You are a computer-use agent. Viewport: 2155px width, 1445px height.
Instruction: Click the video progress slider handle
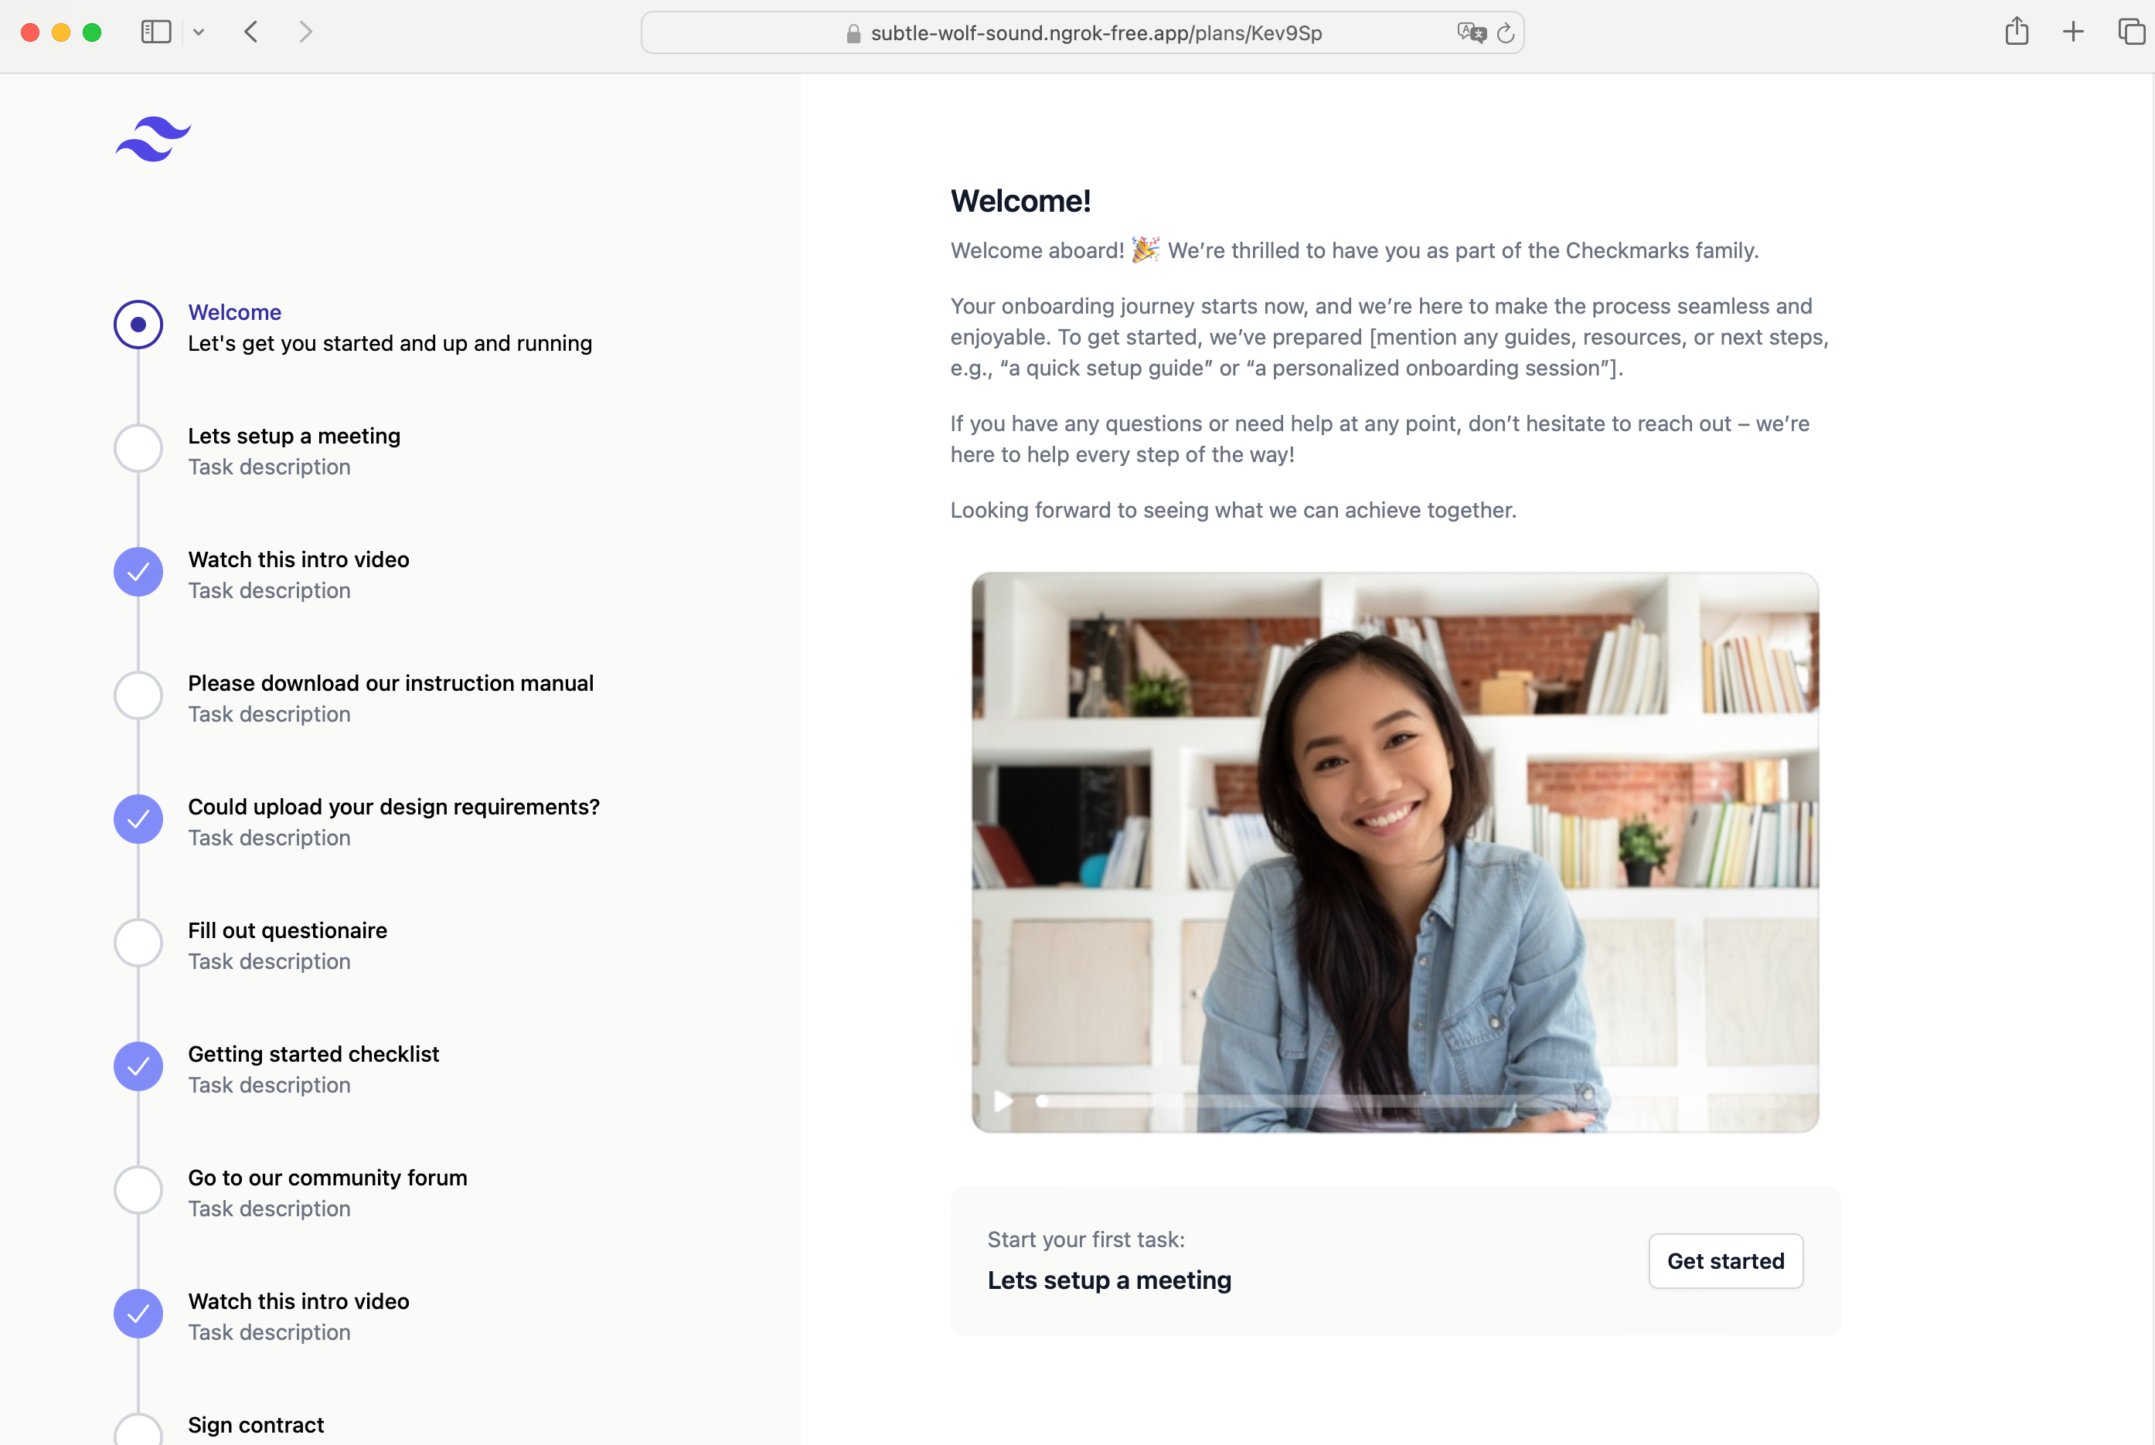coord(1043,1100)
